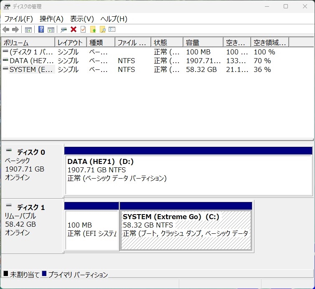Open the ヘルプ(H) menu
The width and height of the screenshot is (315, 289).
point(114,19)
